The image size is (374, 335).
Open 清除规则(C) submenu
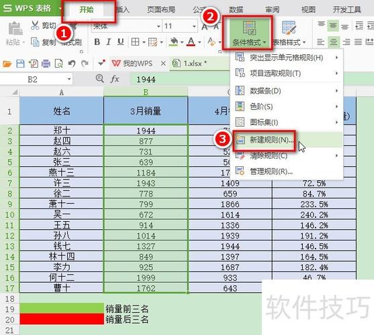click(x=287, y=156)
